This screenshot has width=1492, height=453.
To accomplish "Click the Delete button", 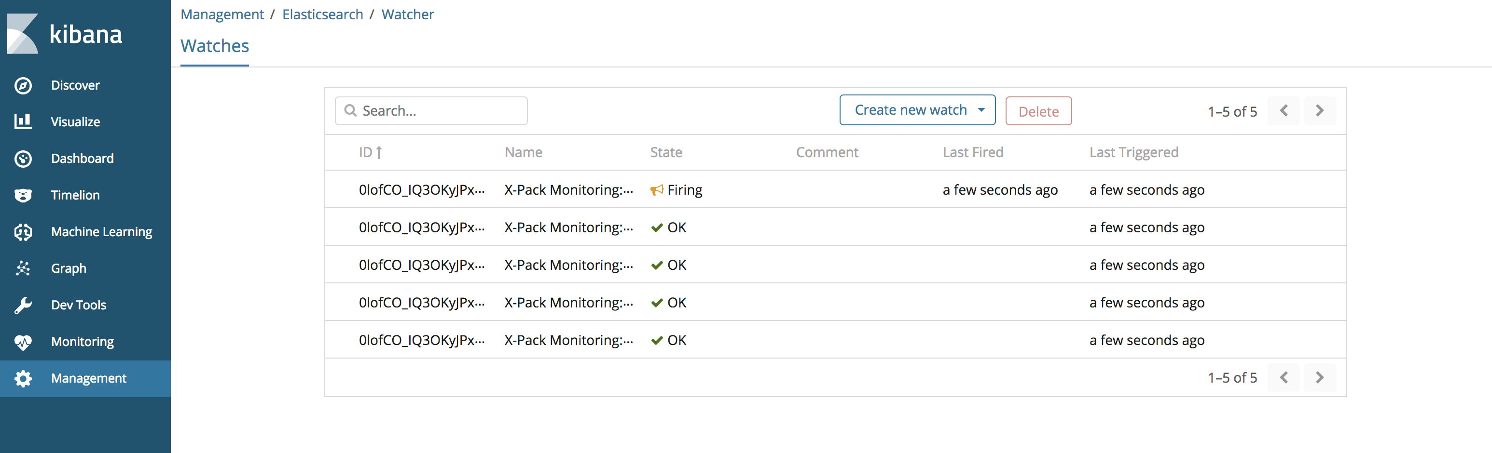I will coord(1038,111).
